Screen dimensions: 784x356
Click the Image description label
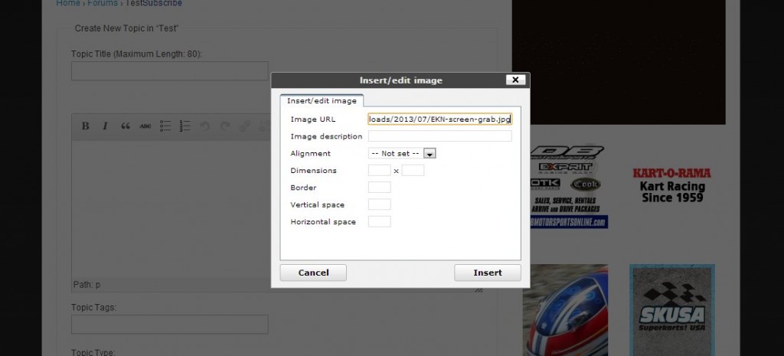pos(326,136)
